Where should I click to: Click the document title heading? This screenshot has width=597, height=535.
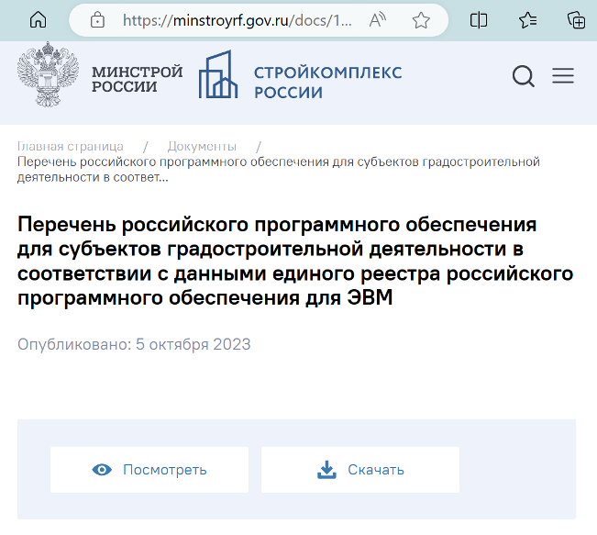295,261
